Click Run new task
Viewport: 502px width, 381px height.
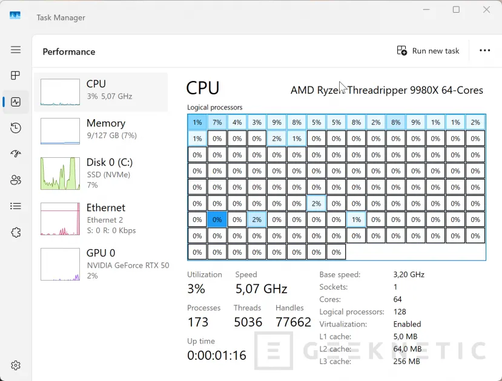tap(428, 51)
